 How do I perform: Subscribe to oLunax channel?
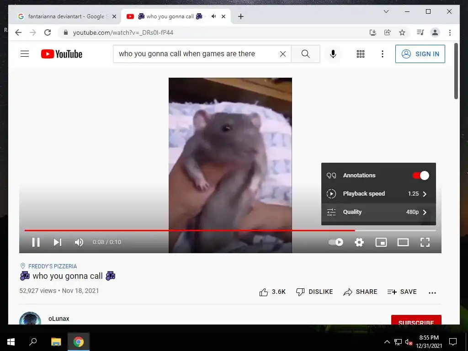point(416,320)
